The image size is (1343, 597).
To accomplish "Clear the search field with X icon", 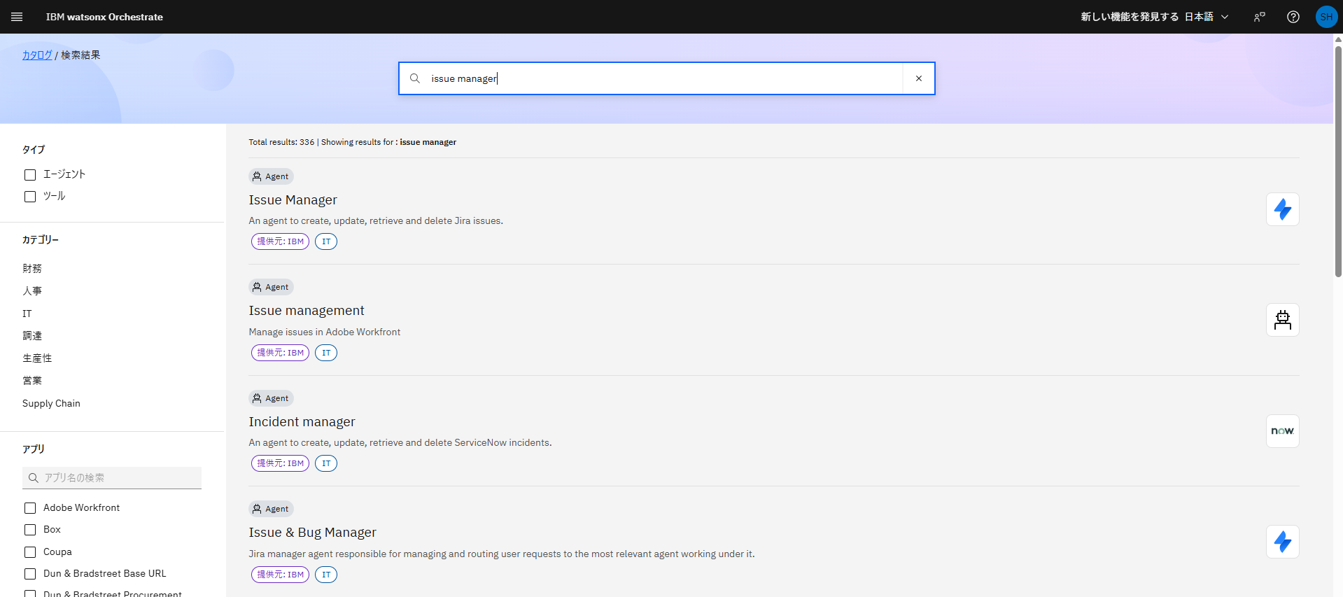I will [x=918, y=78].
